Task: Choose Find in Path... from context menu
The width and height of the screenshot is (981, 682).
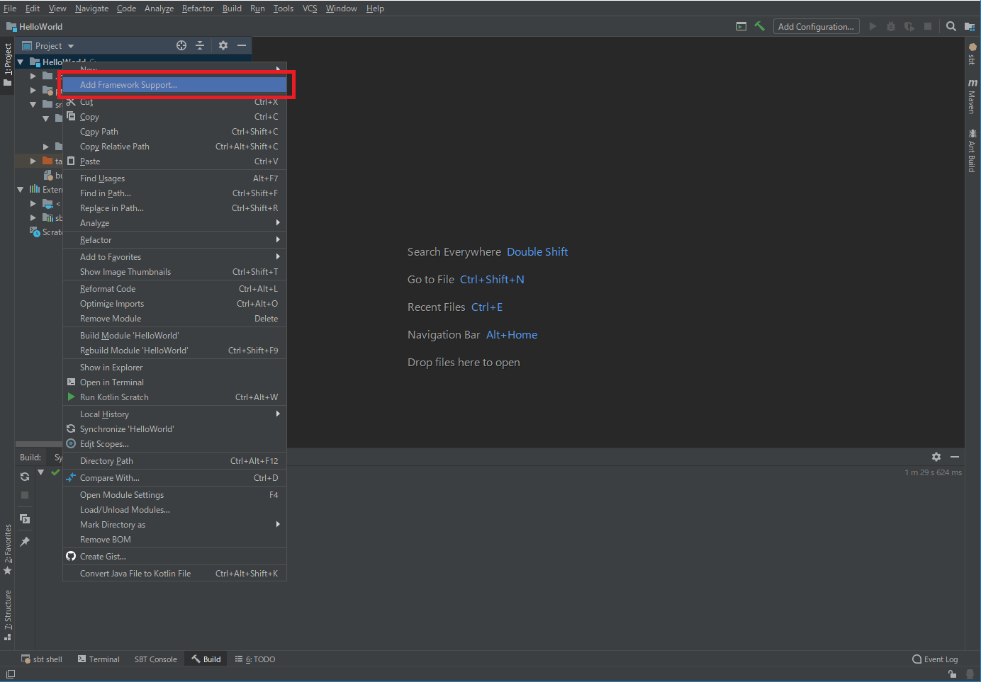Action: click(x=174, y=193)
